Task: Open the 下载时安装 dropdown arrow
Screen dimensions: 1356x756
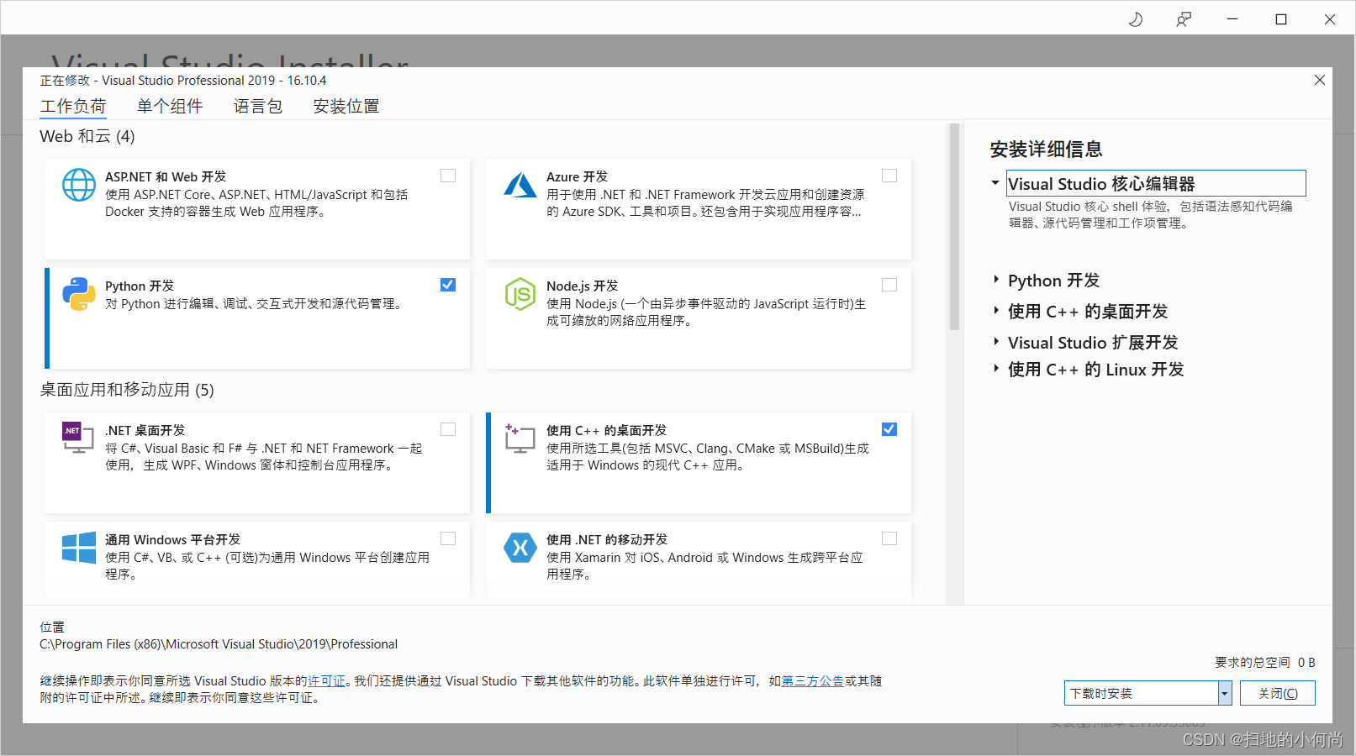Action: click(x=1225, y=693)
